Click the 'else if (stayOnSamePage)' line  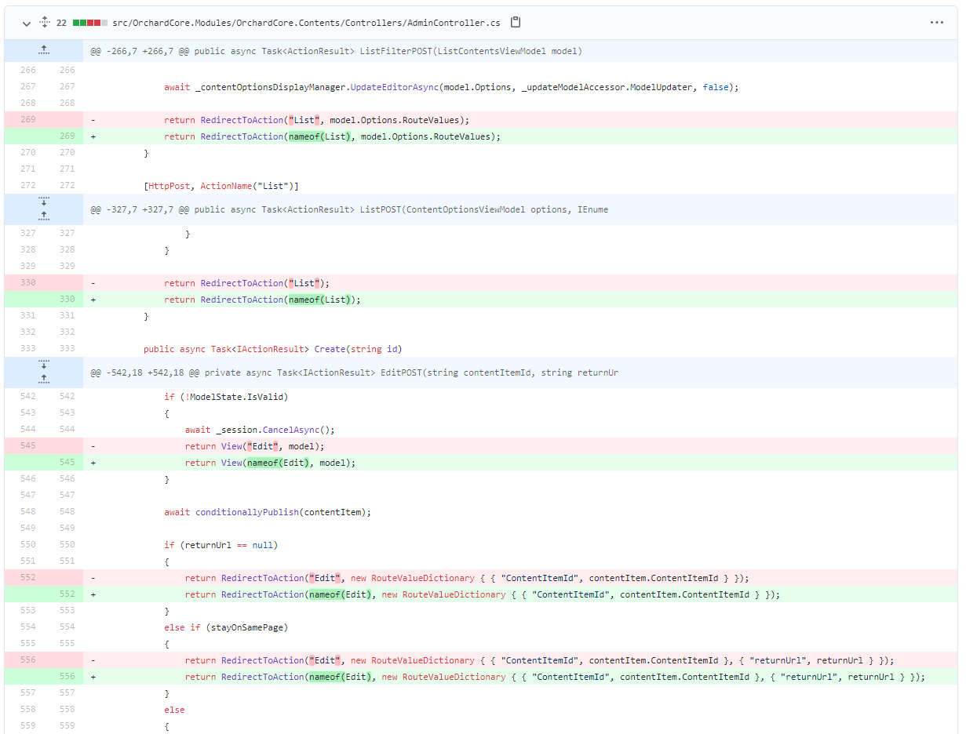(x=226, y=627)
